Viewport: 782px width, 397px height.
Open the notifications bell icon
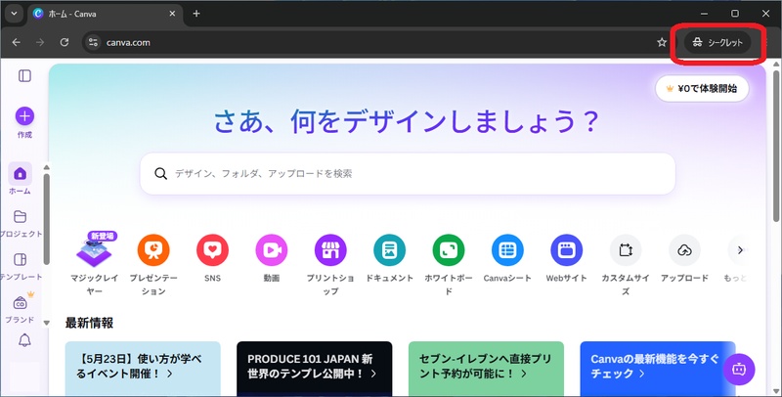[x=24, y=340]
